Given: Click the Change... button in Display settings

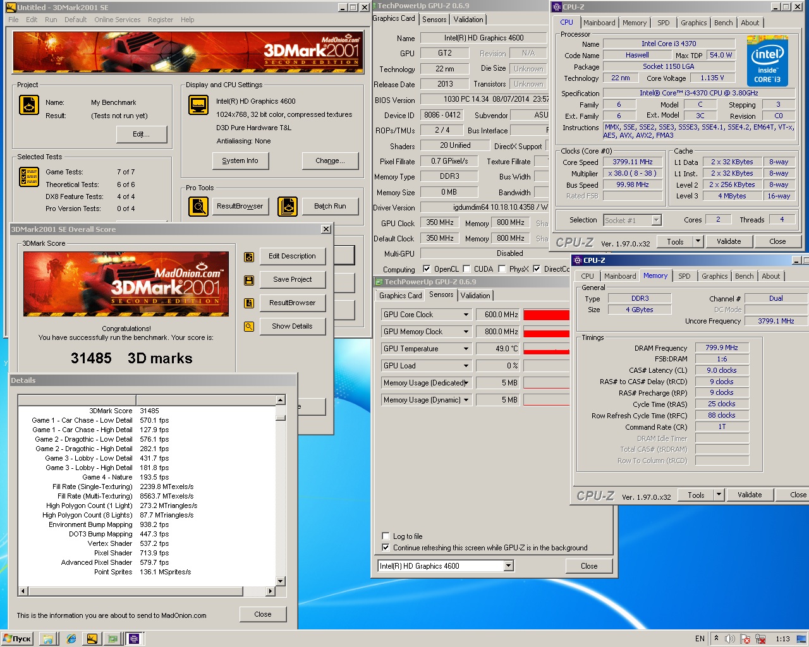Looking at the screenshot, I should 330,161.
